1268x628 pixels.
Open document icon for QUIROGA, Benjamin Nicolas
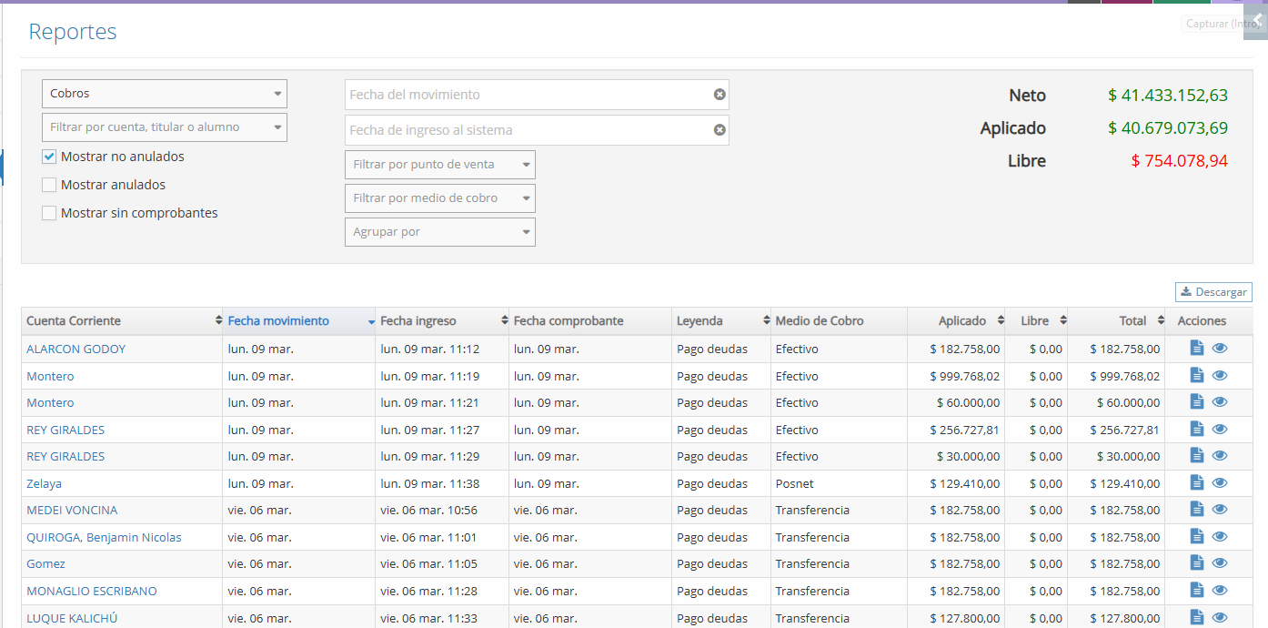click(1197, 537)
